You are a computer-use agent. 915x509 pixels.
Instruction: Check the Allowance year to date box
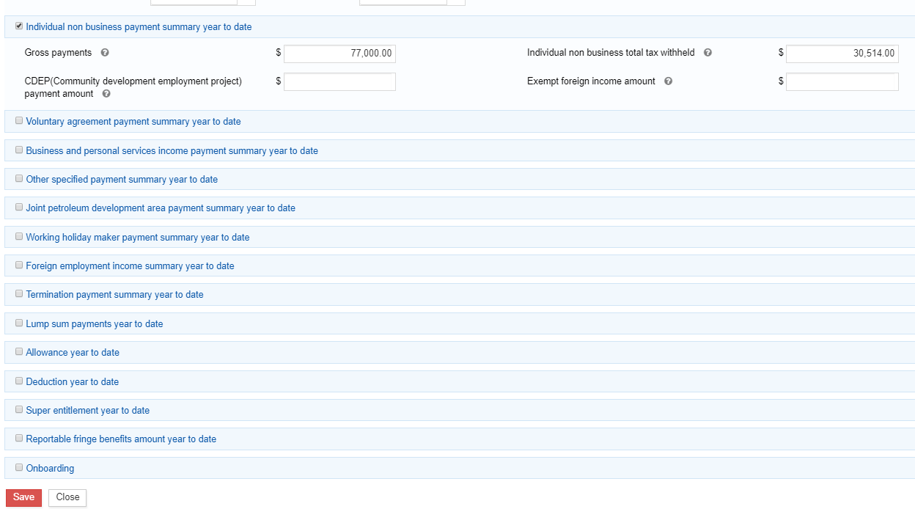[19, 352]
